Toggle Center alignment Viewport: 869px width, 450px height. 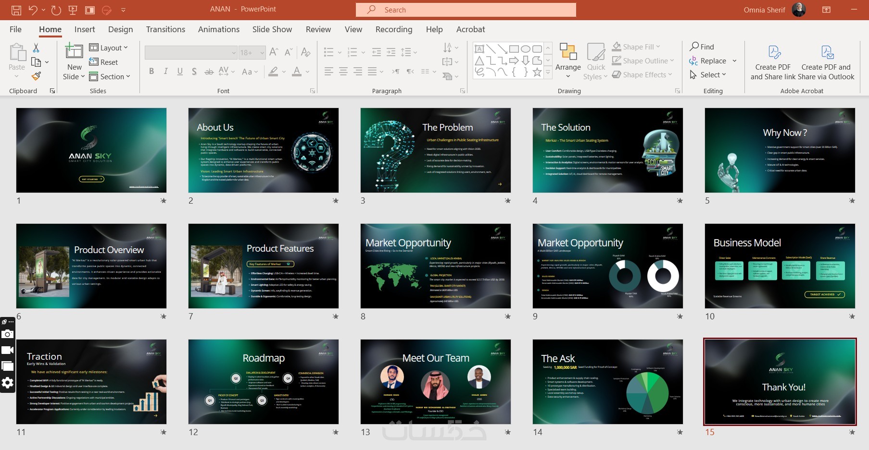[x=343, y=71]
